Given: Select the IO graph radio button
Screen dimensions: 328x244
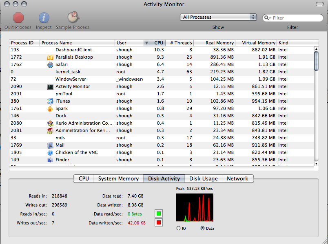Looking at the screenshot, I should point(178,228).
